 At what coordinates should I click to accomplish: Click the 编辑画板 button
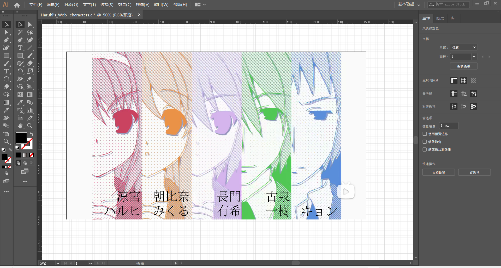click(464, 66)
